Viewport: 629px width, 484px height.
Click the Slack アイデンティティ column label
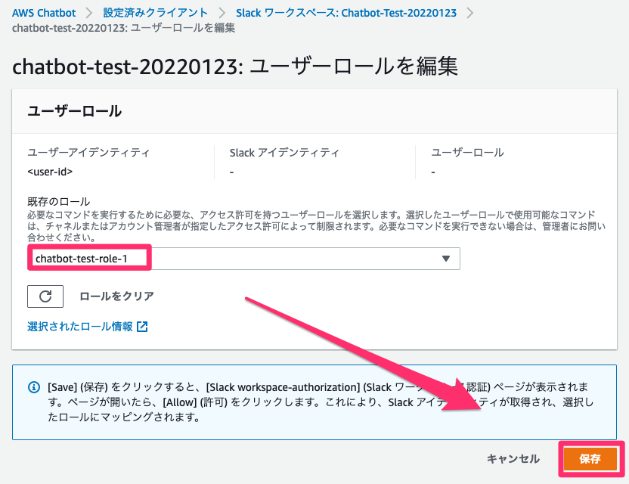tap(284, 153)
